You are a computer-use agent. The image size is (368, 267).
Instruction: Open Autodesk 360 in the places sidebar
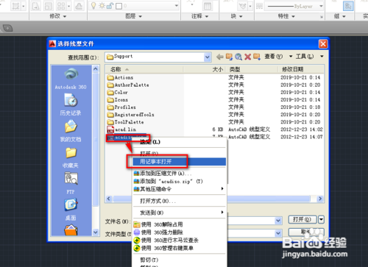[x=71, y=79]
